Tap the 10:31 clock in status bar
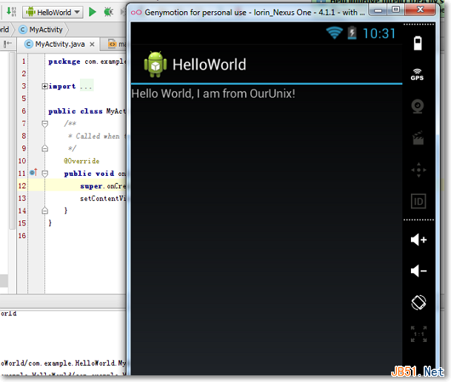Image resolution: width=451 pixels, height=382 pixels. point(379,33)
